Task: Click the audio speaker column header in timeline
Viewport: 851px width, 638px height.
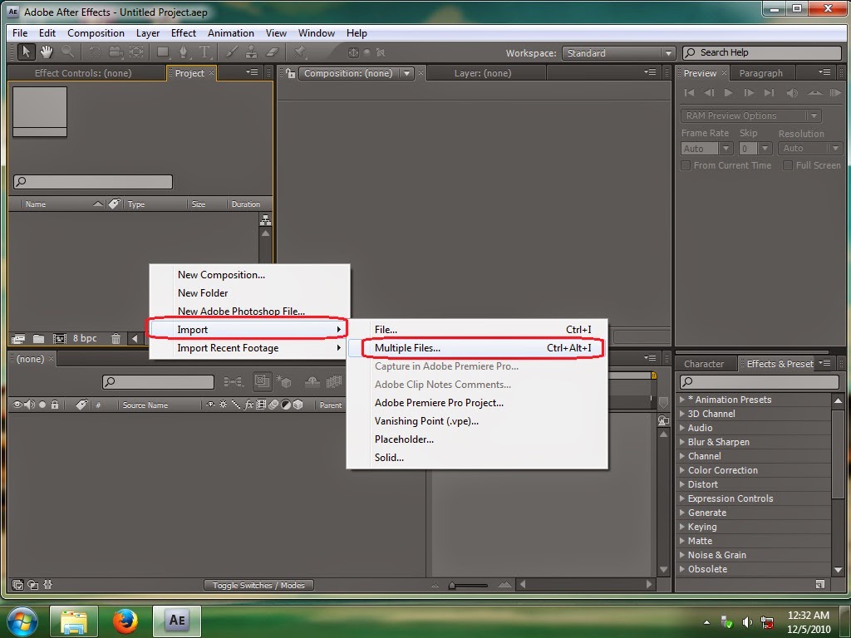Action: 29,405
